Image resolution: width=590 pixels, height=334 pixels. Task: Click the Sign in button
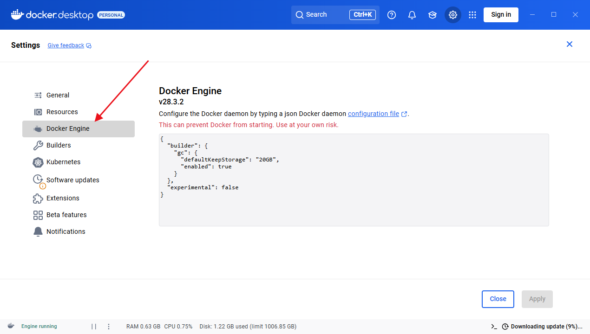(x=501, y=14)
